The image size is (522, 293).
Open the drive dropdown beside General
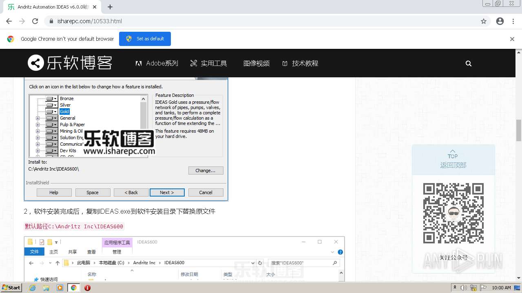pos(51,118)
